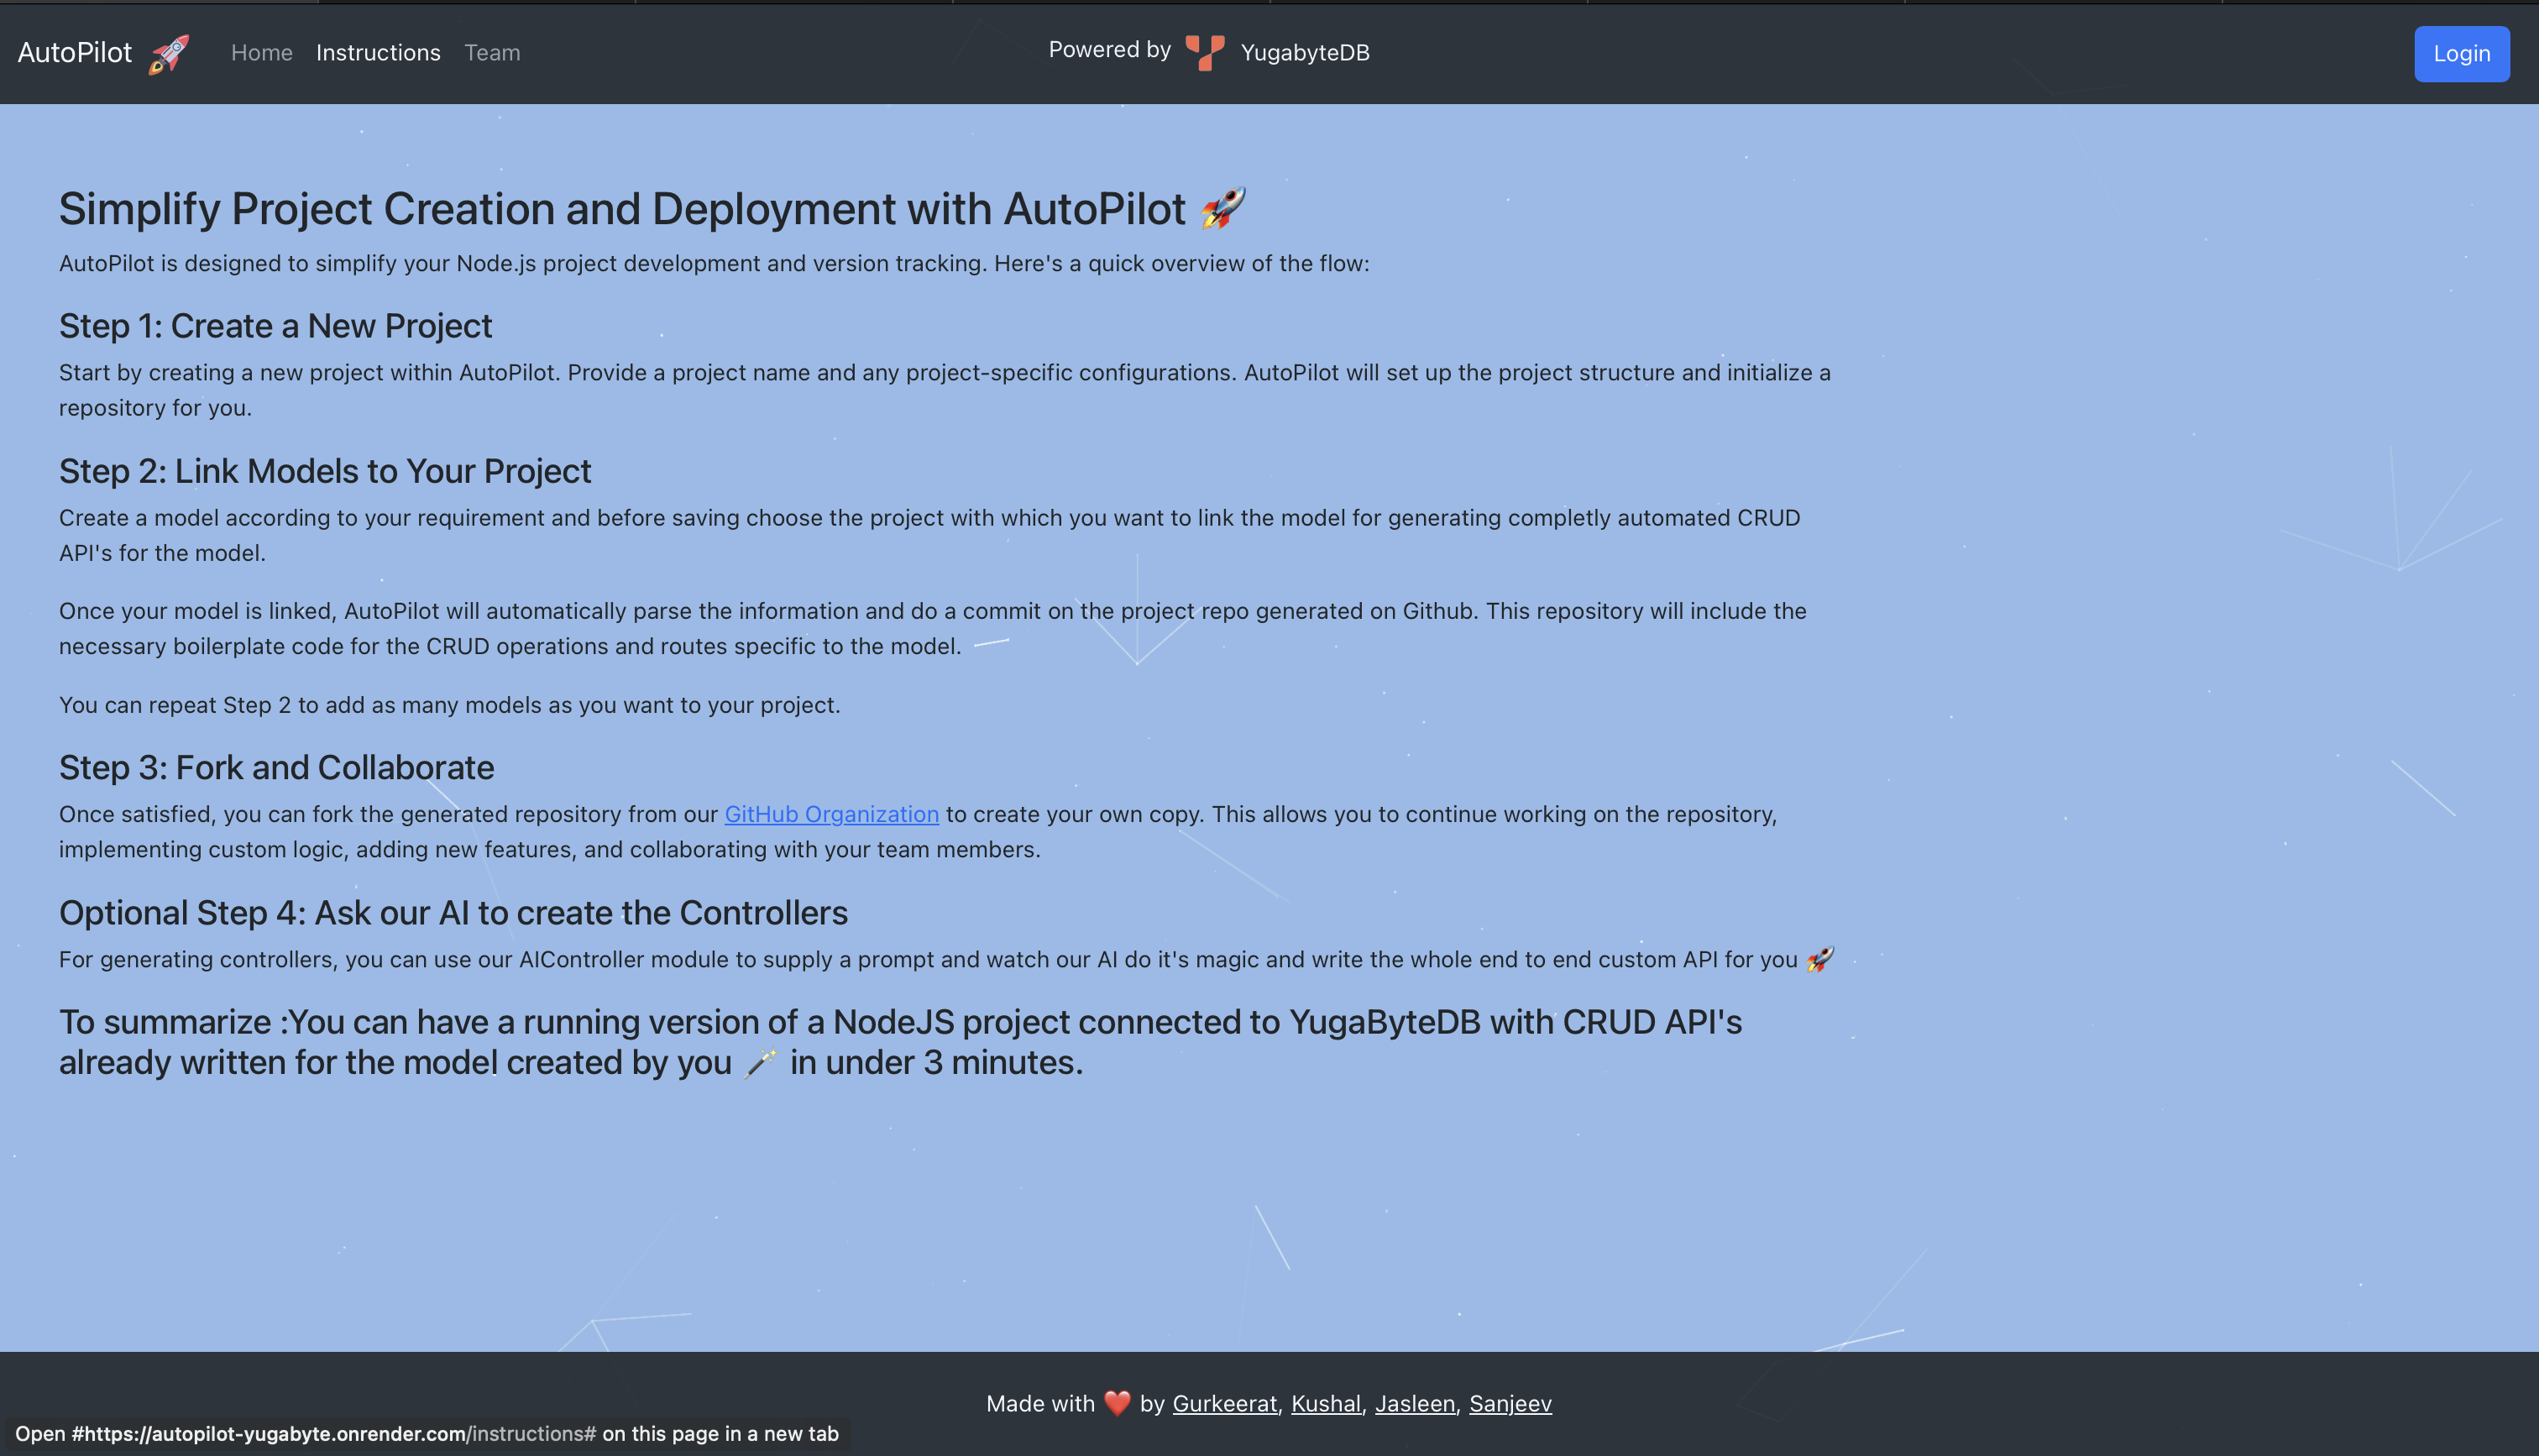Click the YugabyteDB text in navbar
This screenshot has height=1456, width=2539.
click(x=1305, y=53)
